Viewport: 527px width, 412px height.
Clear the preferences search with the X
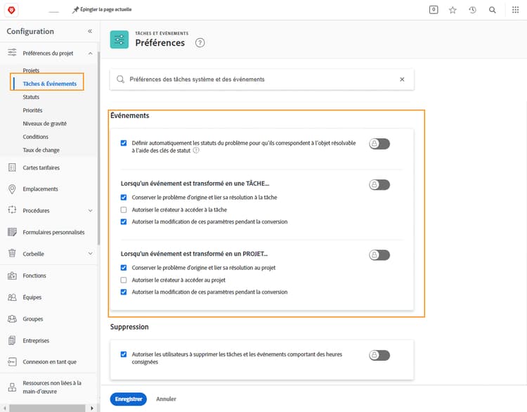(x=402, y=79)
